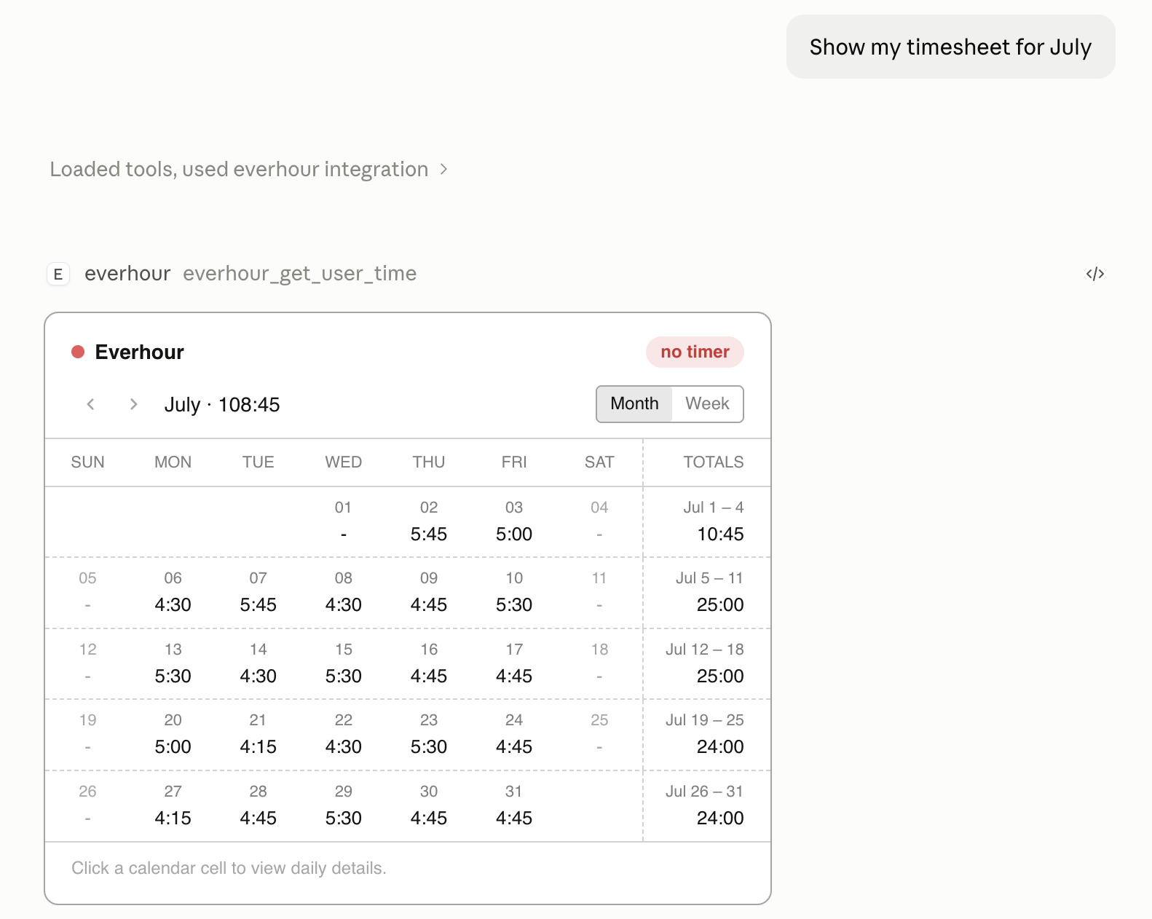Viewport: 1152px width, 919px height.
Task: Click the MON column header
Action: click(173, 462)
